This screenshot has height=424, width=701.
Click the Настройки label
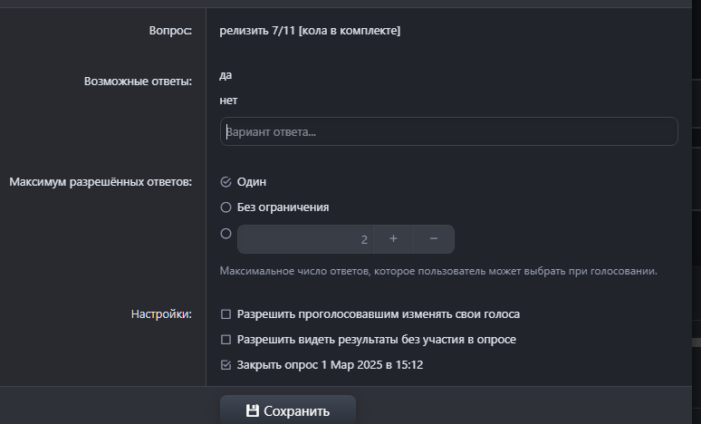(161, 314)
